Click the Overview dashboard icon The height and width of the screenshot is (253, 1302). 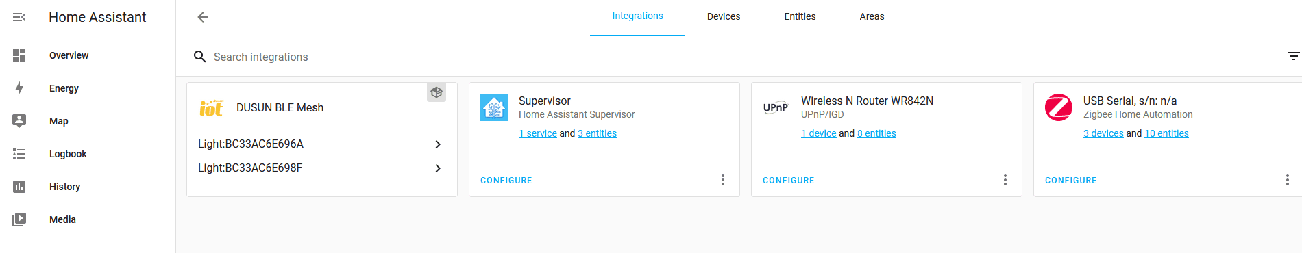point(19,55)
